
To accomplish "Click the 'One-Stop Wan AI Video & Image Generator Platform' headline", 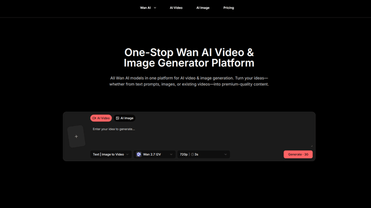I will (189, 58).
